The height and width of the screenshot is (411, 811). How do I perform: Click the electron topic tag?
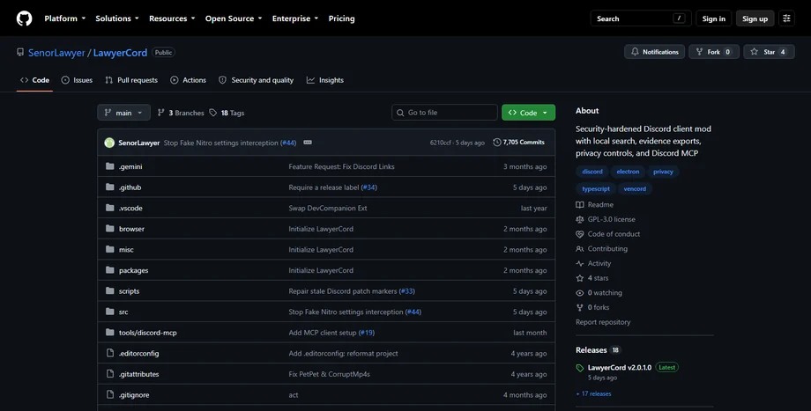point(628,172)
